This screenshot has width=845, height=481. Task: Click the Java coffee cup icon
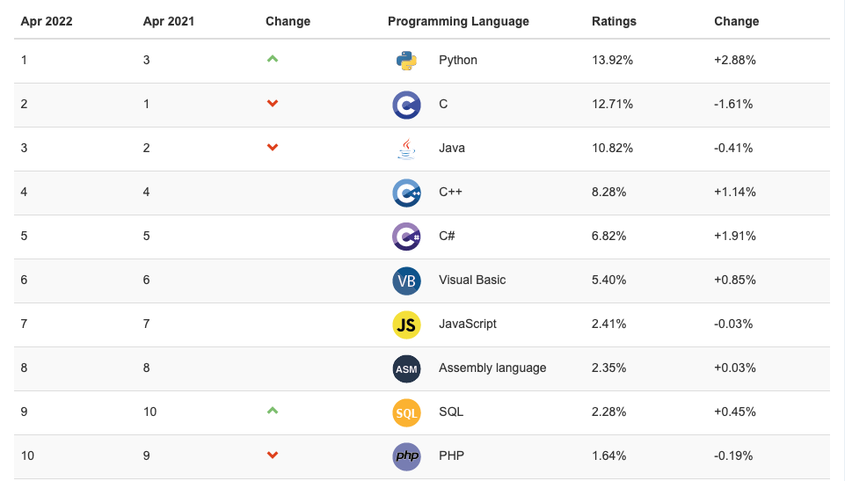[405, 149]
